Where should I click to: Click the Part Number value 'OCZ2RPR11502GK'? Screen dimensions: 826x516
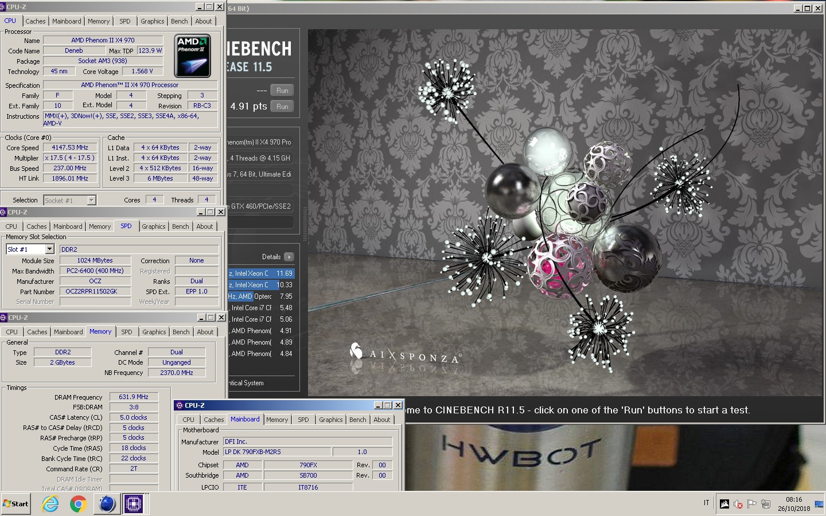[95, 291]
